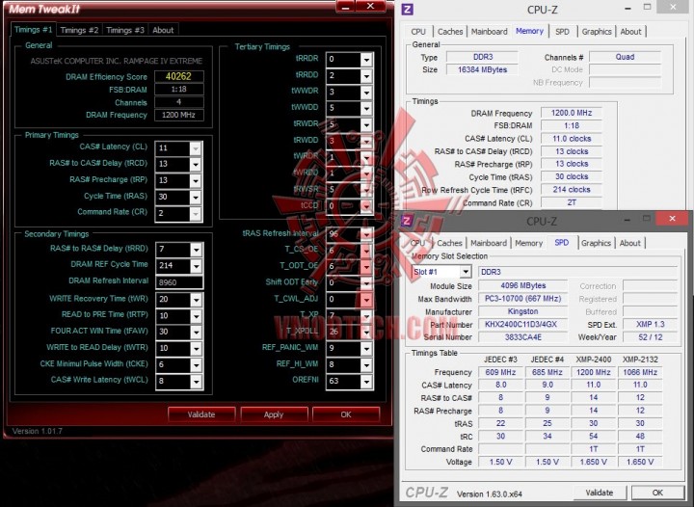Click the DRAM Efficiency Score value 40262
This screenshot has height=507, width=694.
click(x=179, y=76)
